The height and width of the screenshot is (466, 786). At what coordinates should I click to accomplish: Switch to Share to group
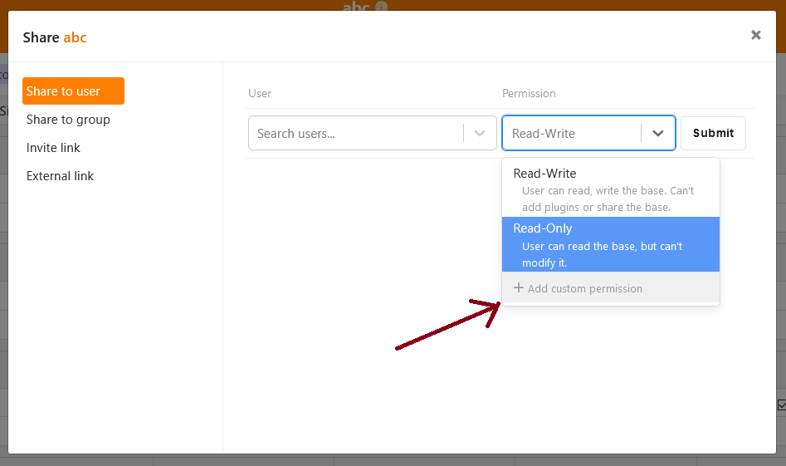[x=68, y=120]
